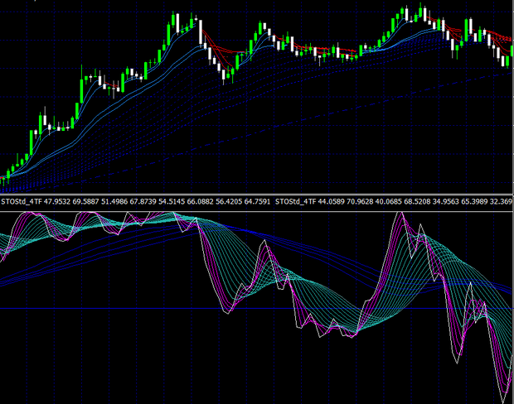The width and height of the screenshot is (514, 404).
Task: Pick the 66.0882 indicator reading
Action: point(201,201)
